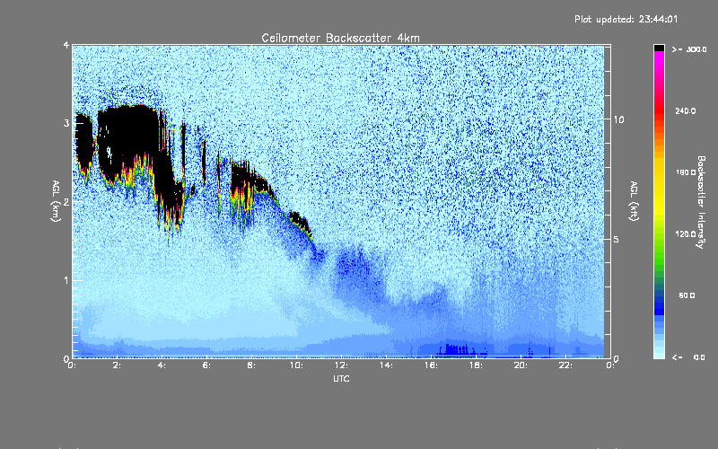Click the '6:' tick label on the time axis
Viewport: 718px width, 449px height.
[206, 365]
